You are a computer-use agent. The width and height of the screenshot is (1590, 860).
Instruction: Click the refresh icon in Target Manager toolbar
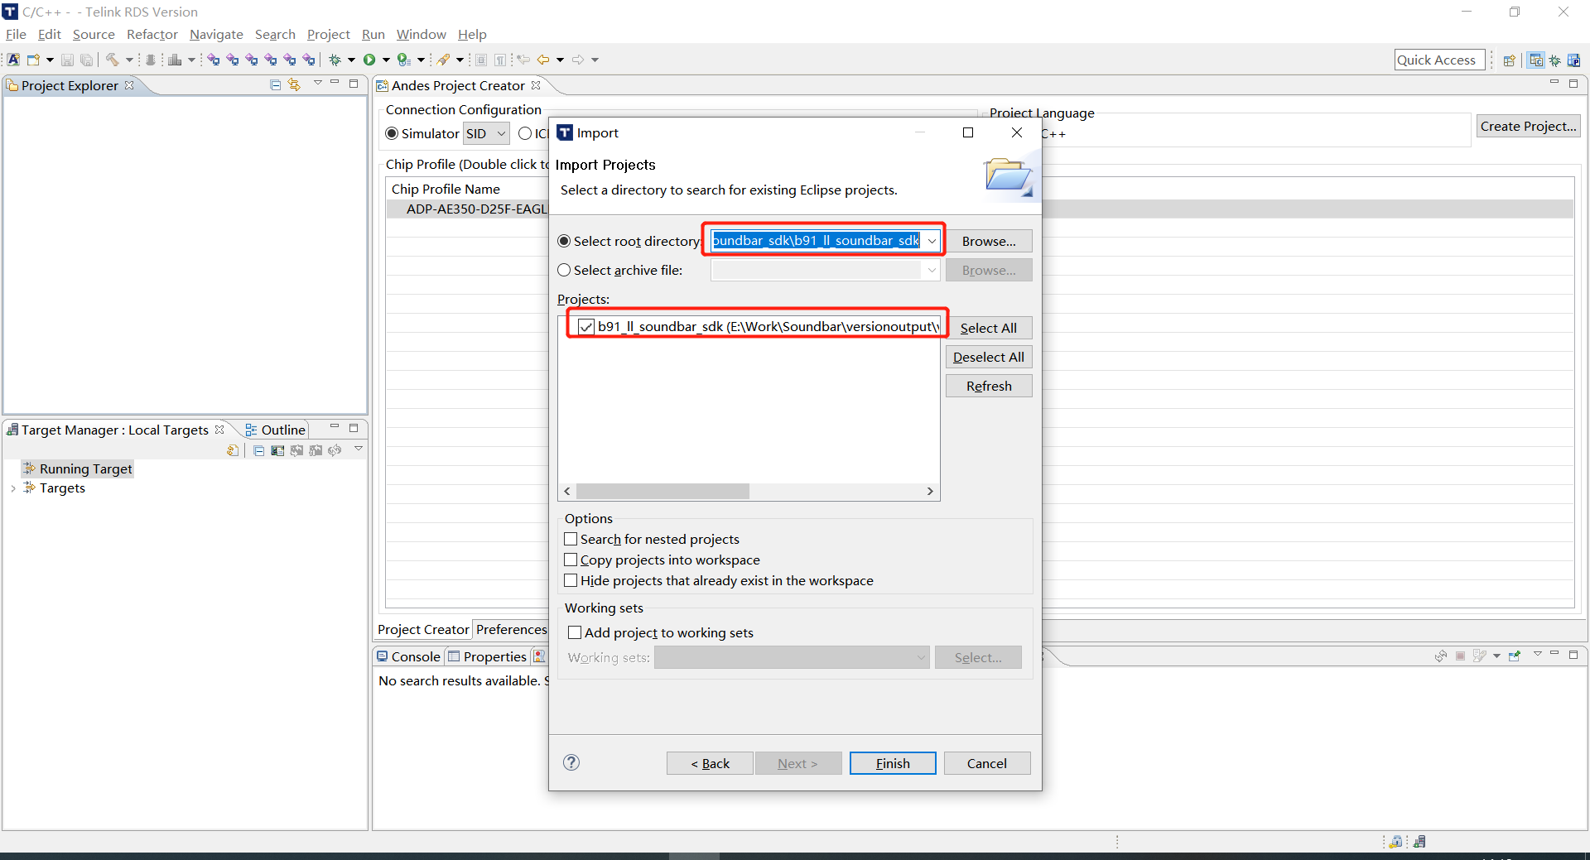[335, 449]
